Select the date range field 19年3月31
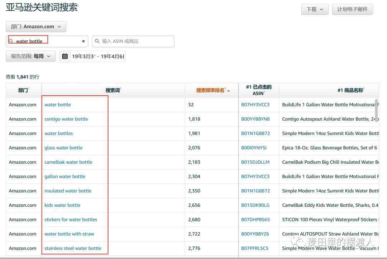The width and height of the screenshot is (387, 259). tap(98, 57)
